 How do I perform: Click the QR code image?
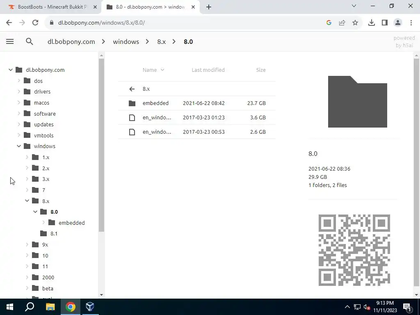click(354, 250)
